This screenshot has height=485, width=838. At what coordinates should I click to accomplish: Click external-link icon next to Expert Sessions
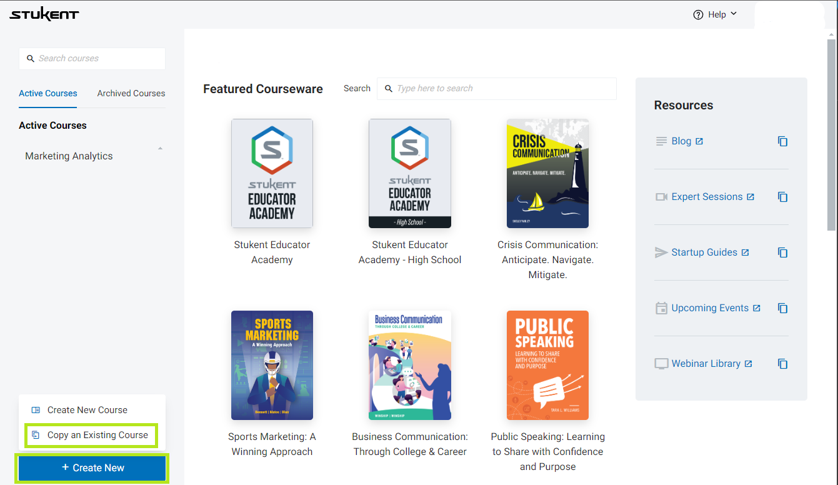click(x=751, y=197)
